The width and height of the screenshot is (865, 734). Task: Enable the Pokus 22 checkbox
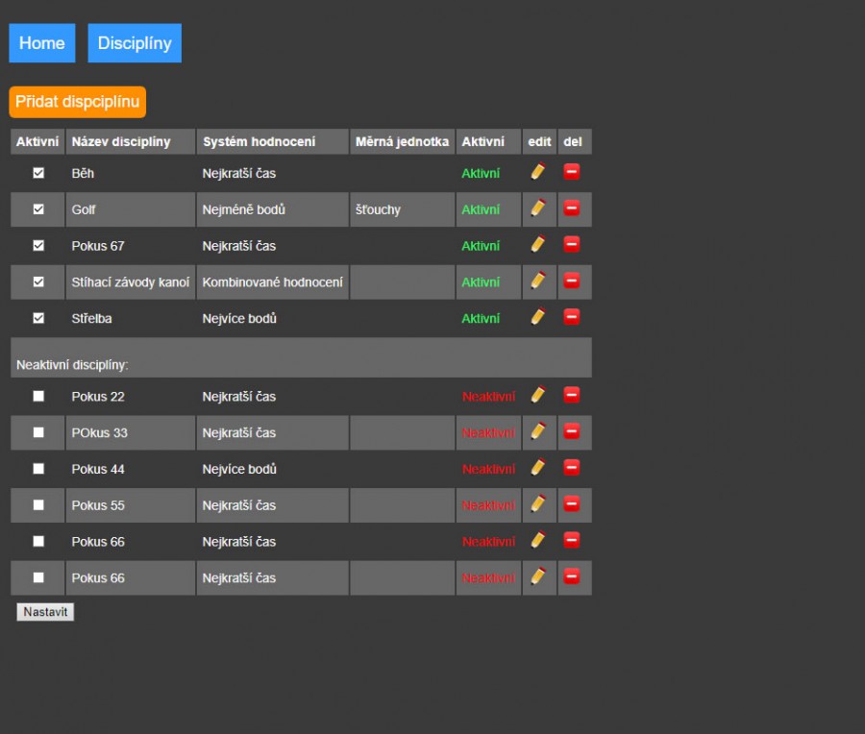coord(38,396)
